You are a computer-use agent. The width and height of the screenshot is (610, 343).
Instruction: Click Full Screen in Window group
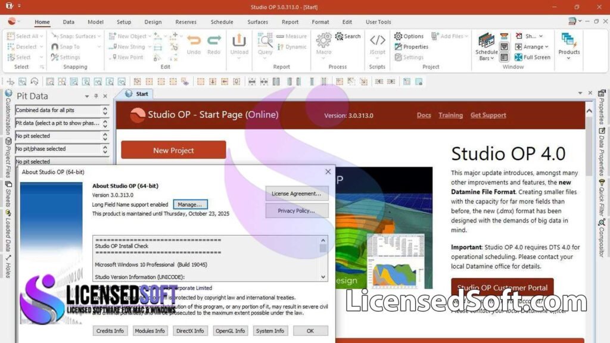532,57
